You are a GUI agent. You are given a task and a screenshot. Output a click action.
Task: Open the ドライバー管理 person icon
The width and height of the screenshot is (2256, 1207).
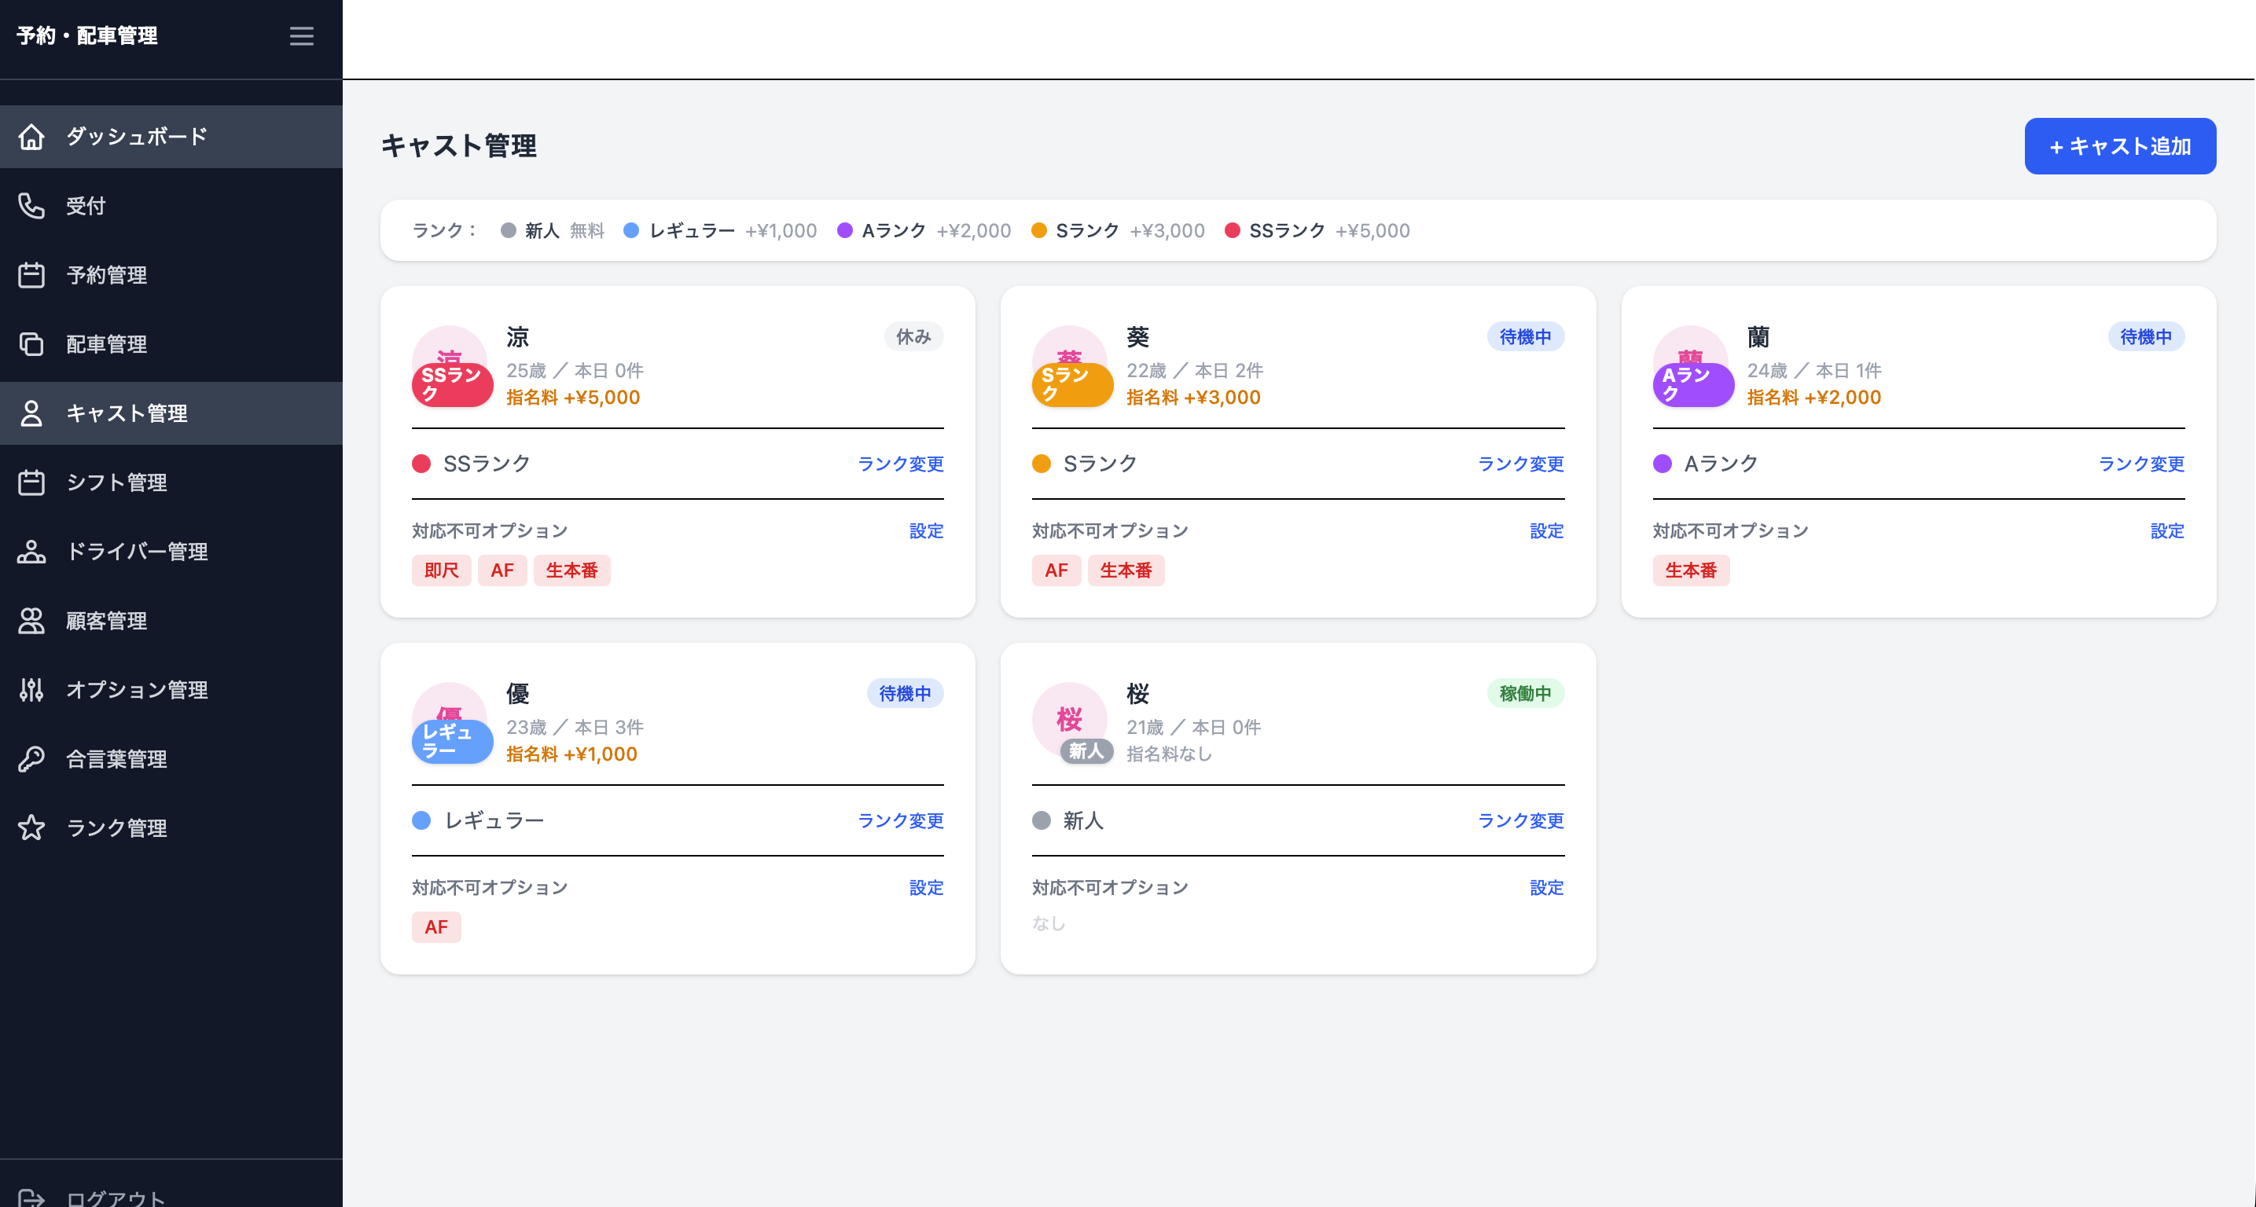click(x=31, y=552)
